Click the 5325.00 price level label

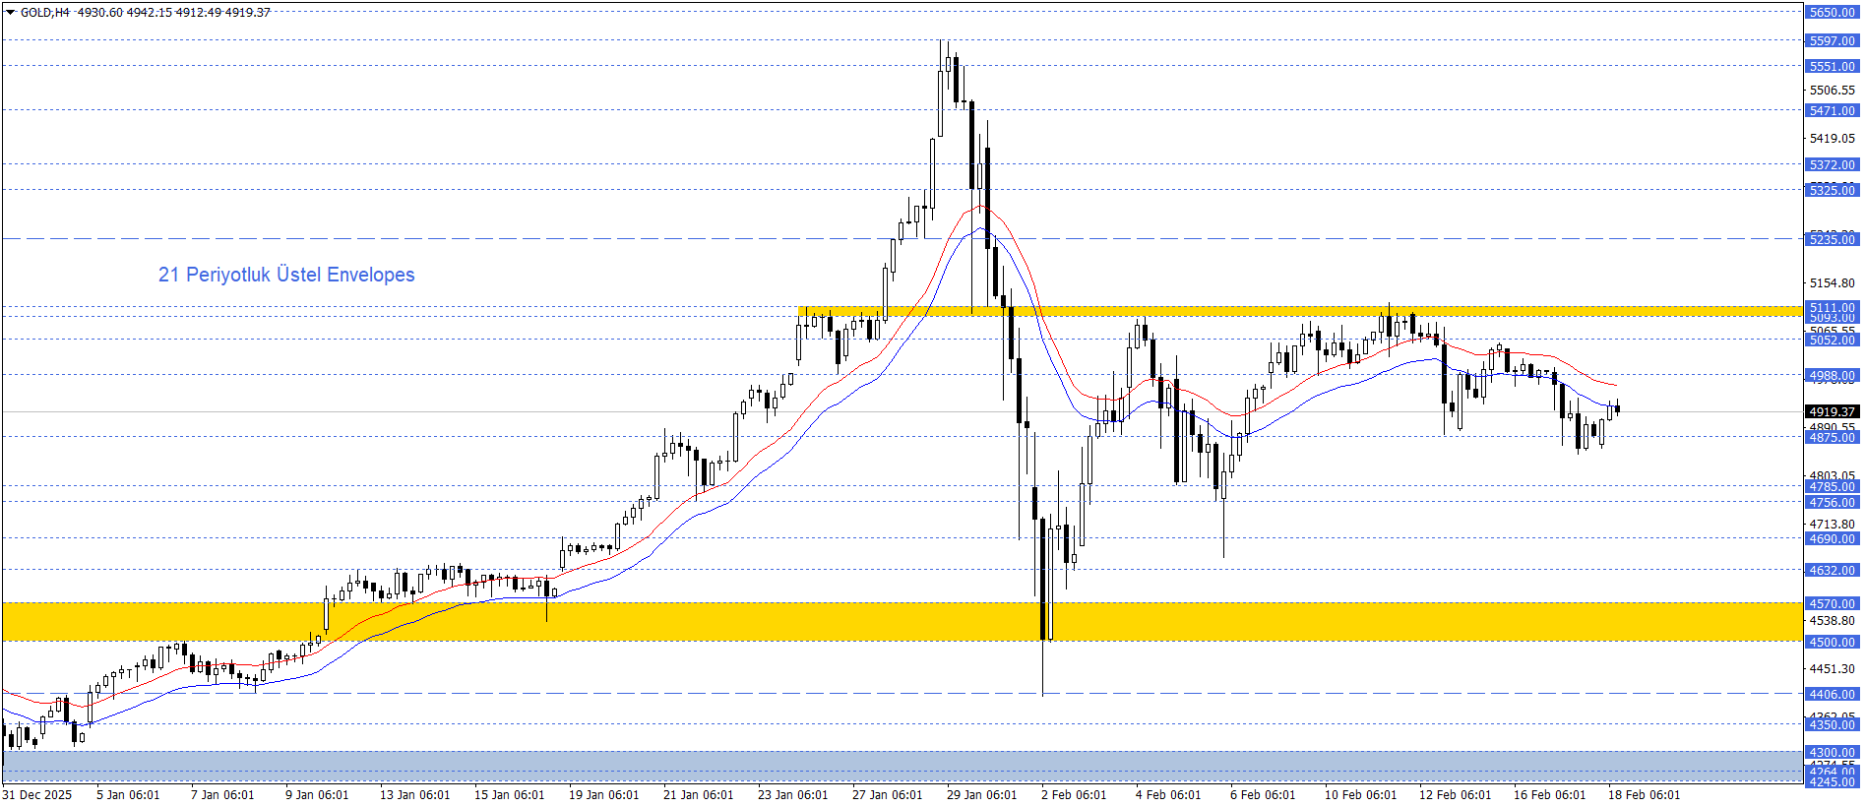click(1832, 190)
